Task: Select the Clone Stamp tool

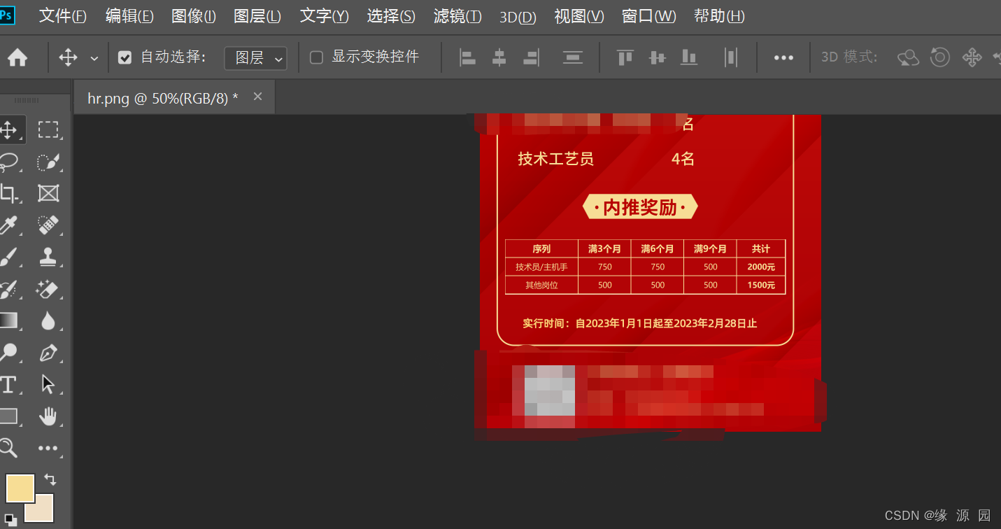Action: pos(48,257)
